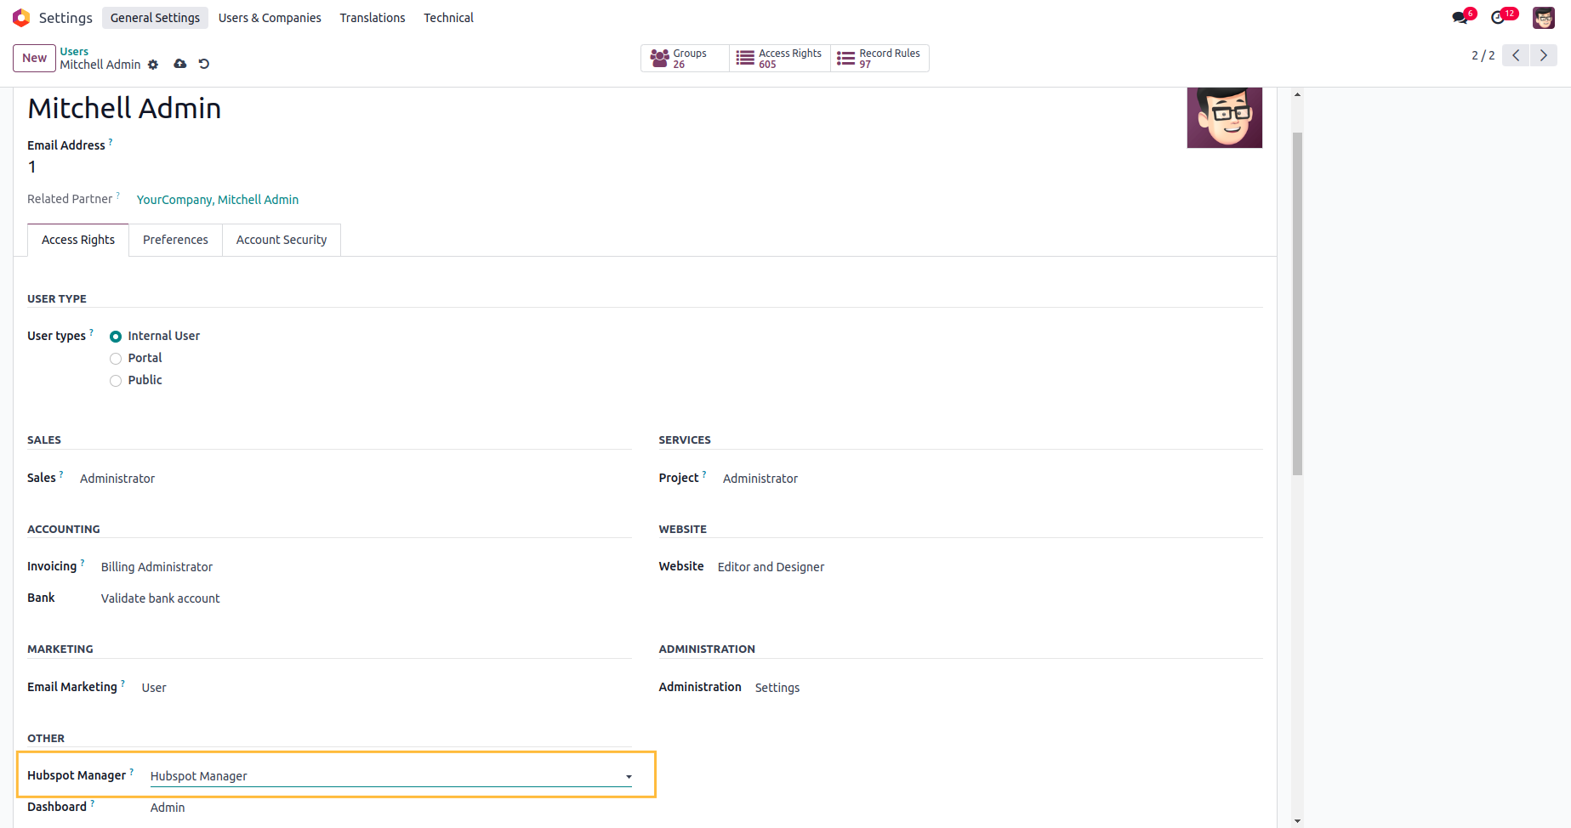Open the Administration Settings selector
Screen dimensions: 1571x828
click(x=777, y=688)
